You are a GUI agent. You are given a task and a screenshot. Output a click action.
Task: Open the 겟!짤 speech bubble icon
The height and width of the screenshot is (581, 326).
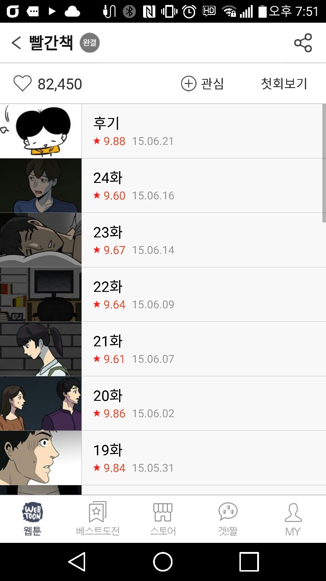point(228,519)
